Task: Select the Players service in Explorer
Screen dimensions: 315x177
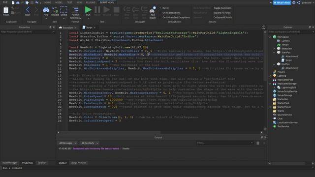Action: point(281,72)
